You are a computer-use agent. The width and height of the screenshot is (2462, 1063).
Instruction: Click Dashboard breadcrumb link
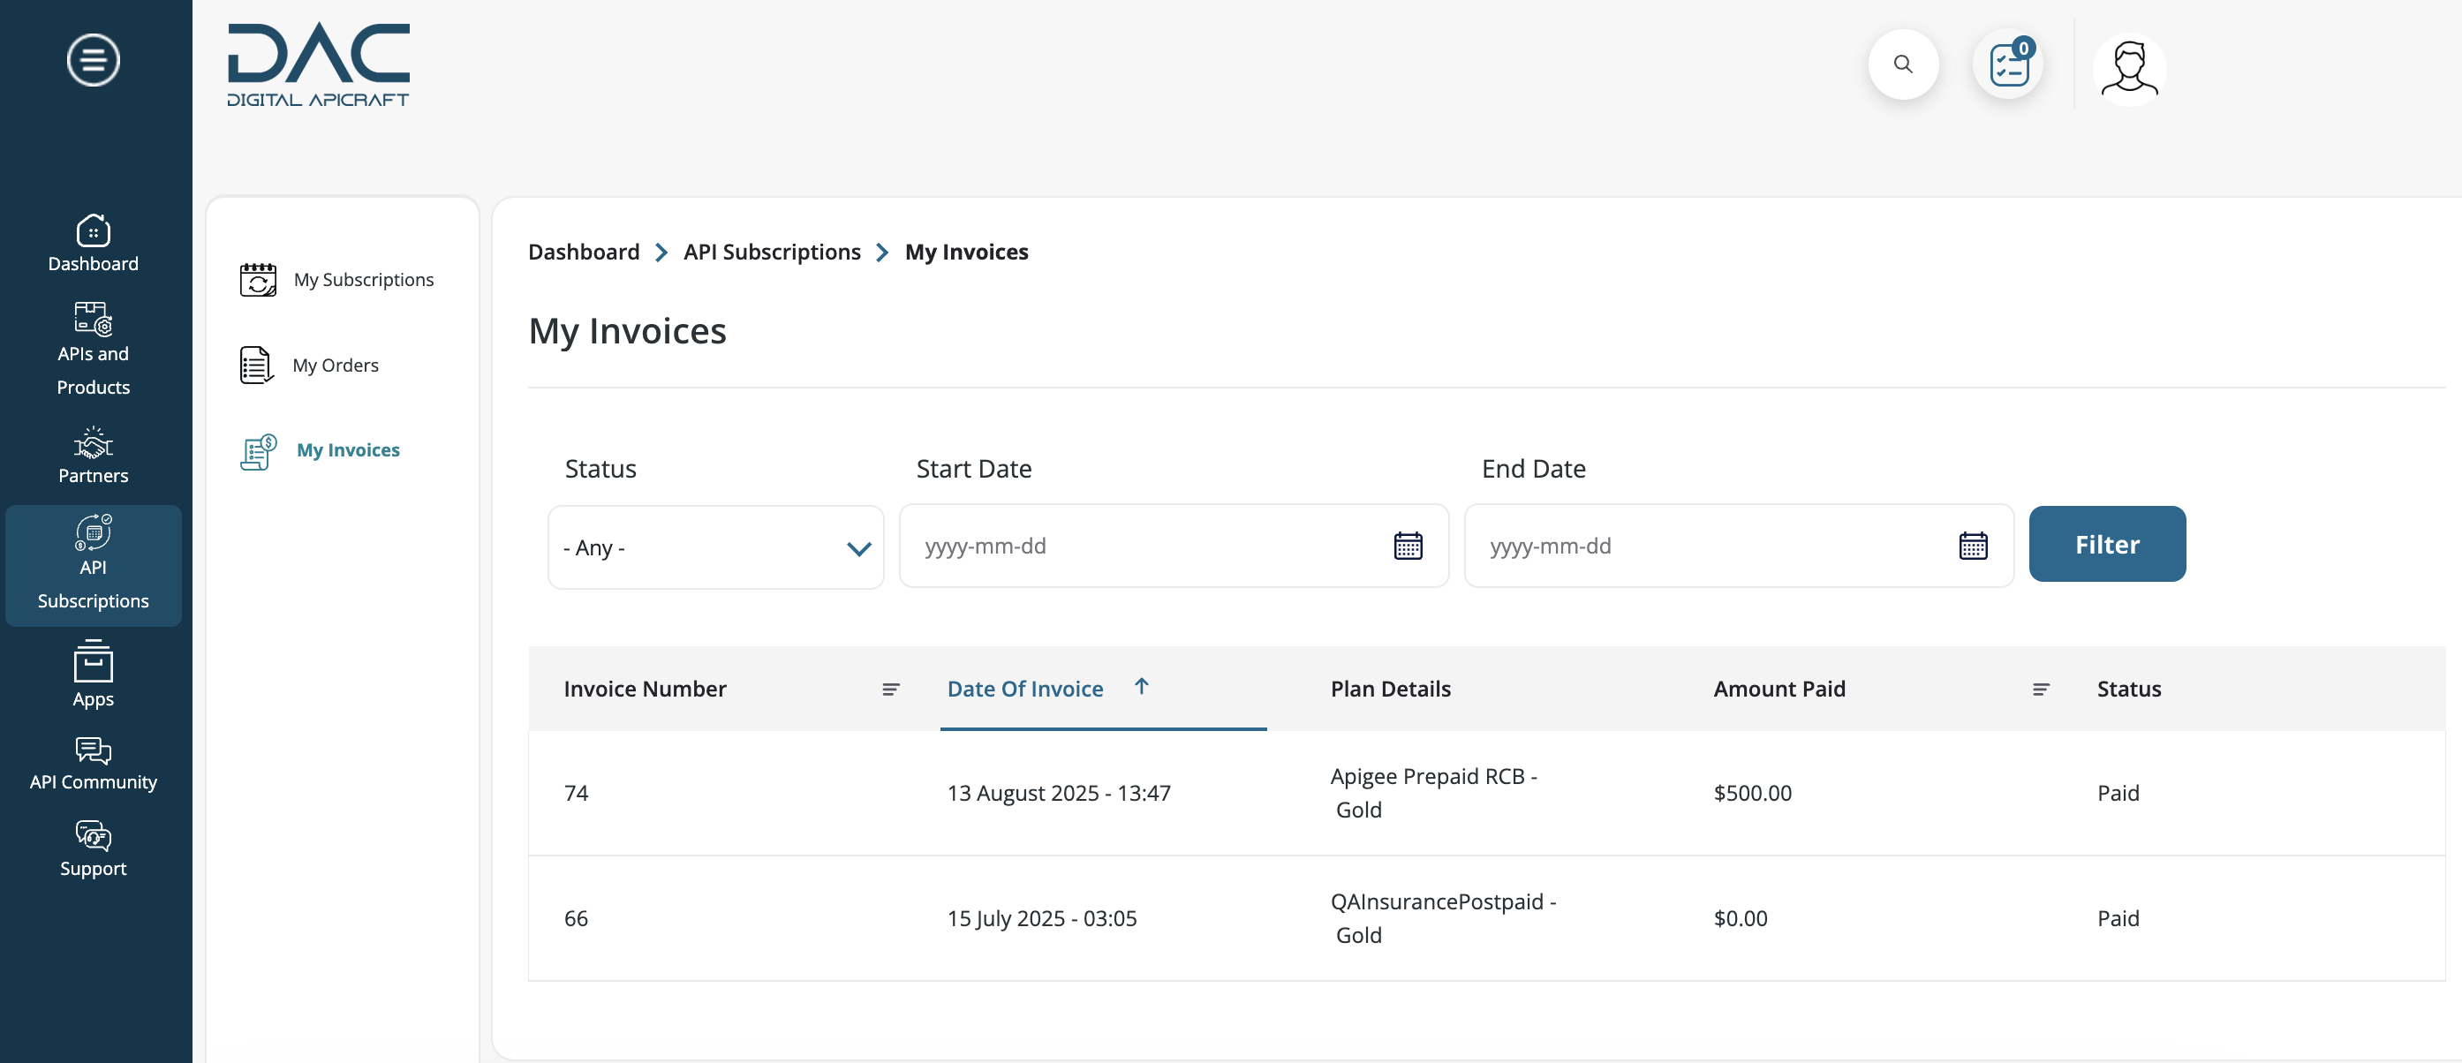(x=584, y=252)
